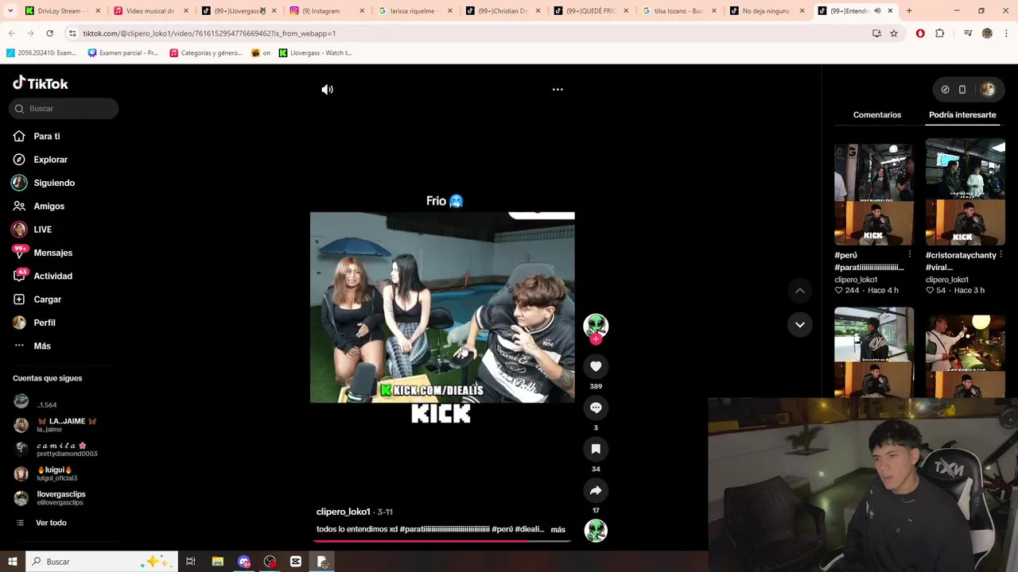Click the phone app icon in header
This screenshot has width=1018, height=572.
(962, 90)
